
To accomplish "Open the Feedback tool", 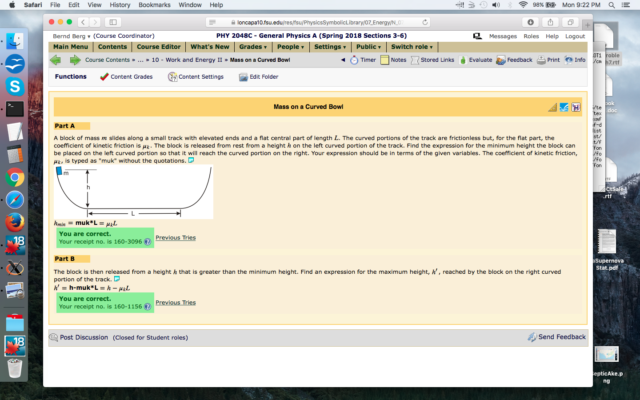I will pyautogui.click(x=514, y=60).
